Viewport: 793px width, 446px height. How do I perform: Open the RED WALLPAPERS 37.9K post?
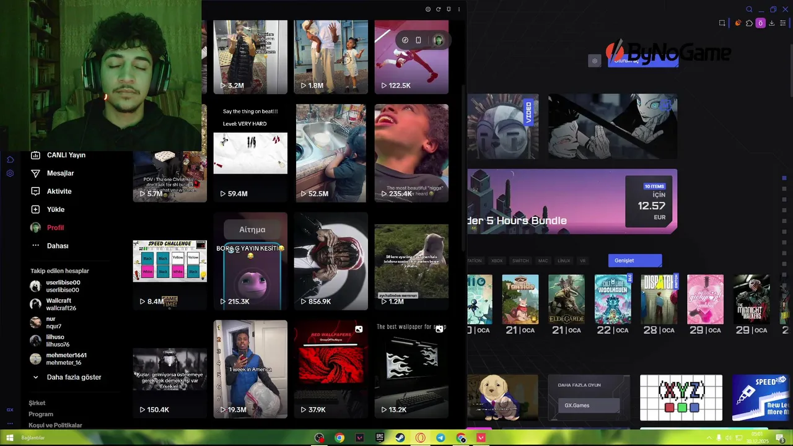tap(331, 369)
